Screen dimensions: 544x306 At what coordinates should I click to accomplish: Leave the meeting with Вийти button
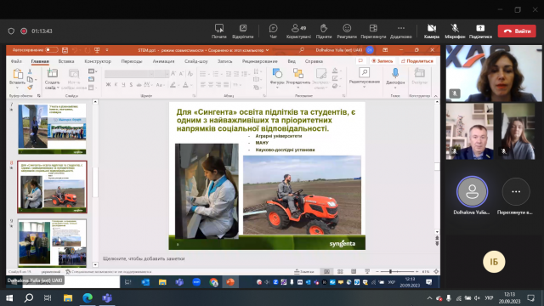(517, 31)
